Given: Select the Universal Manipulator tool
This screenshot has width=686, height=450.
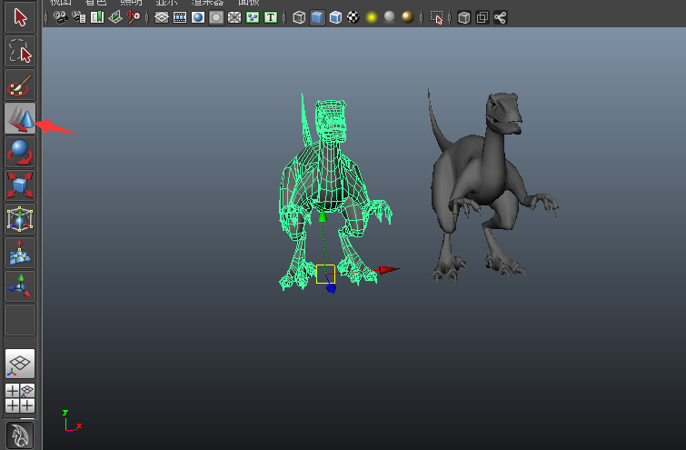Looking at the screenshot, I should (x=20, y=219).
